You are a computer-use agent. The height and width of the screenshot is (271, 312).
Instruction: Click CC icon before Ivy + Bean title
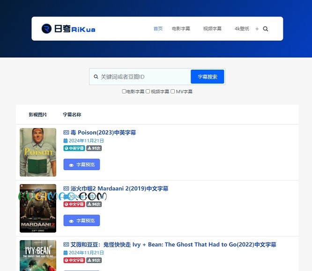point(66,244)
